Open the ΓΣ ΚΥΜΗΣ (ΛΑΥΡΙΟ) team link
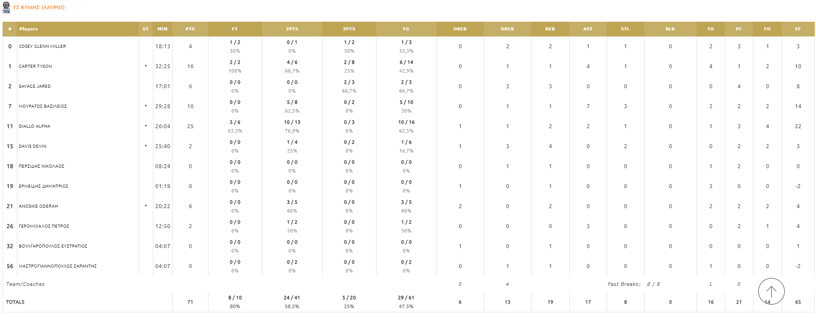This screenshot has width=816, height=318. pos(39,7)
